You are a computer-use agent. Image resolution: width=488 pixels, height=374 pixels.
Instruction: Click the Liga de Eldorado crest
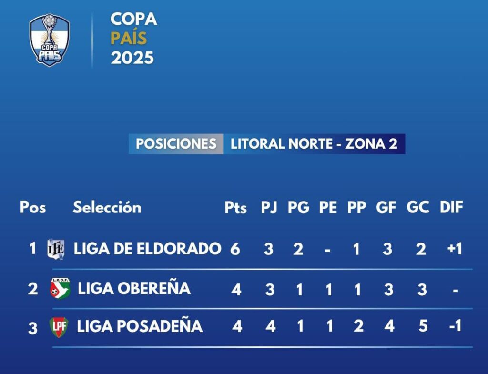pyautogui.click(x=56, y=249)
